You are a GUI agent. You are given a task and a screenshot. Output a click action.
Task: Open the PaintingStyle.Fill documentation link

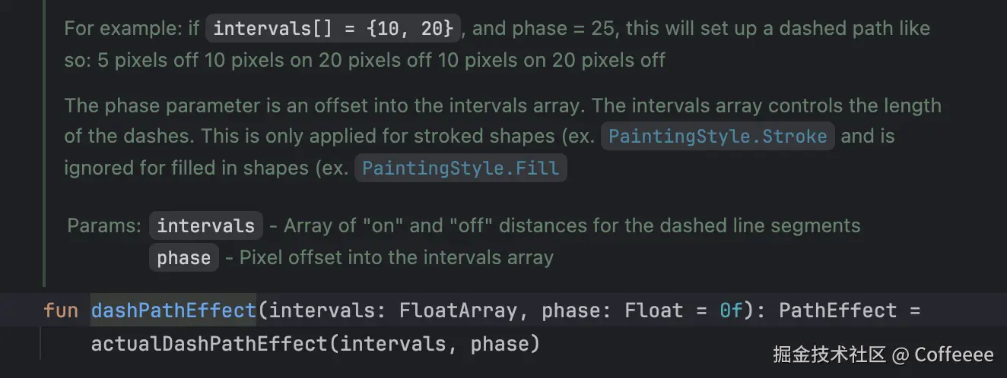(x=460, y=168)
